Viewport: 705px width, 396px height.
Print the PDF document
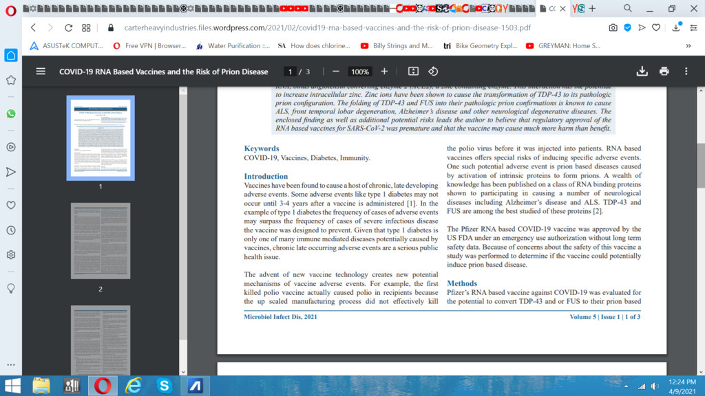[x=664, y=71]
